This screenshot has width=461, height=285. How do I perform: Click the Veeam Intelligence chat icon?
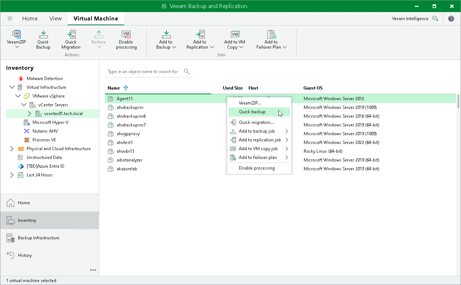click(x=436, y=18)
